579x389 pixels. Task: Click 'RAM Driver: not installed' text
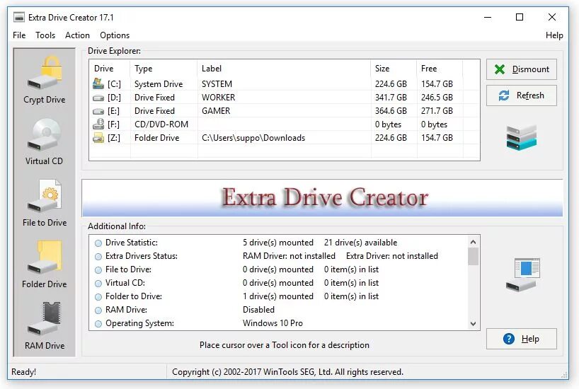pos(289,256)
